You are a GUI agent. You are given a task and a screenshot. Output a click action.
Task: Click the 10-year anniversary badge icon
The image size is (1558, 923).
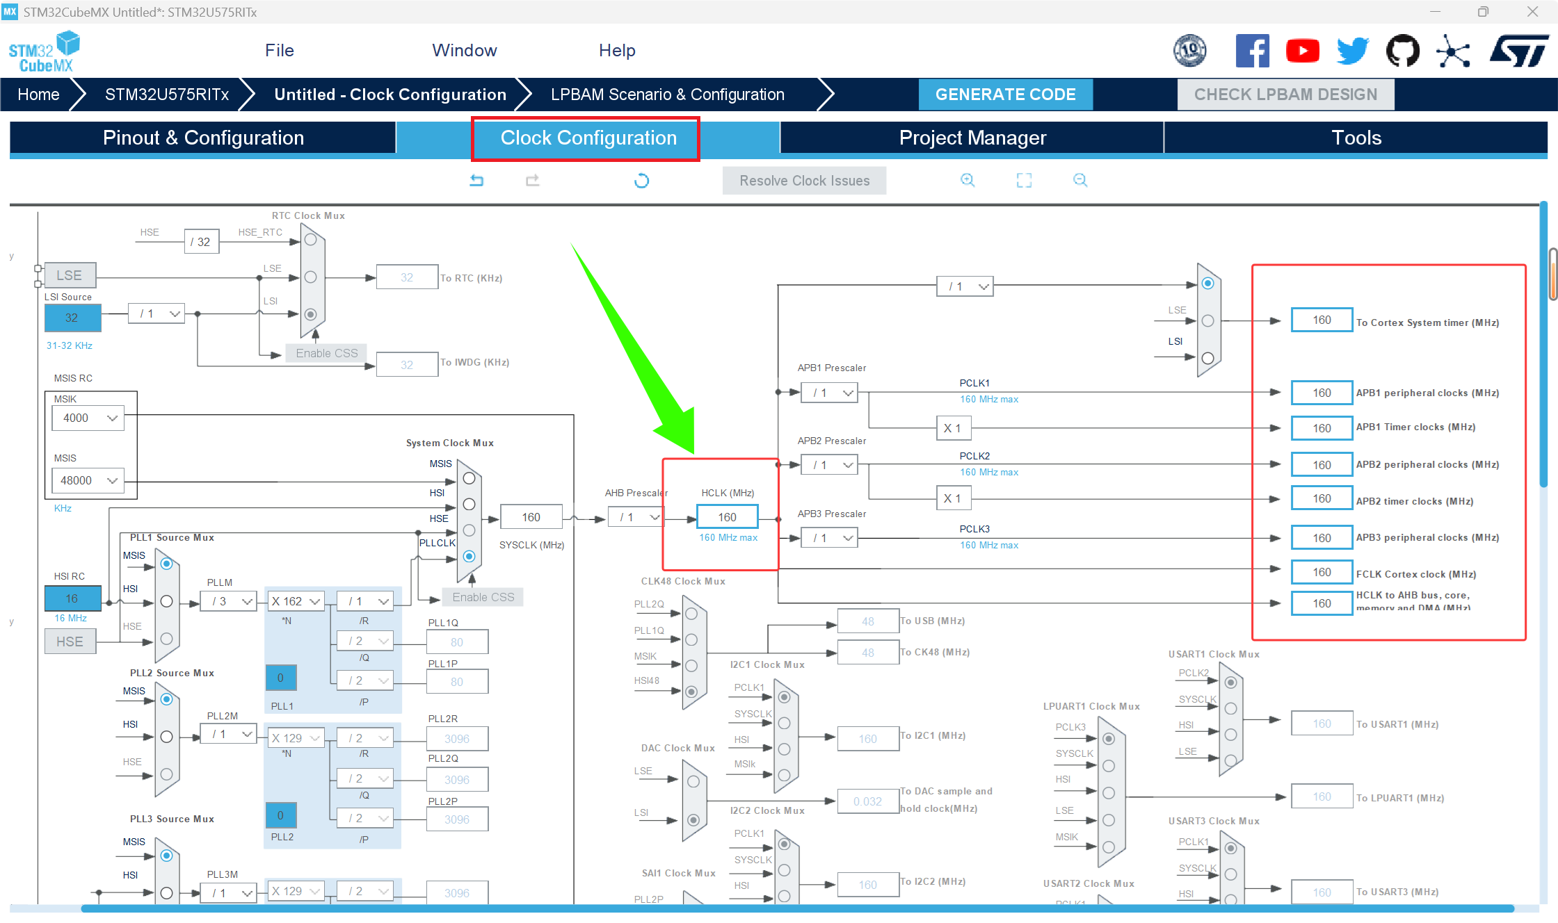coord(1190,51)
